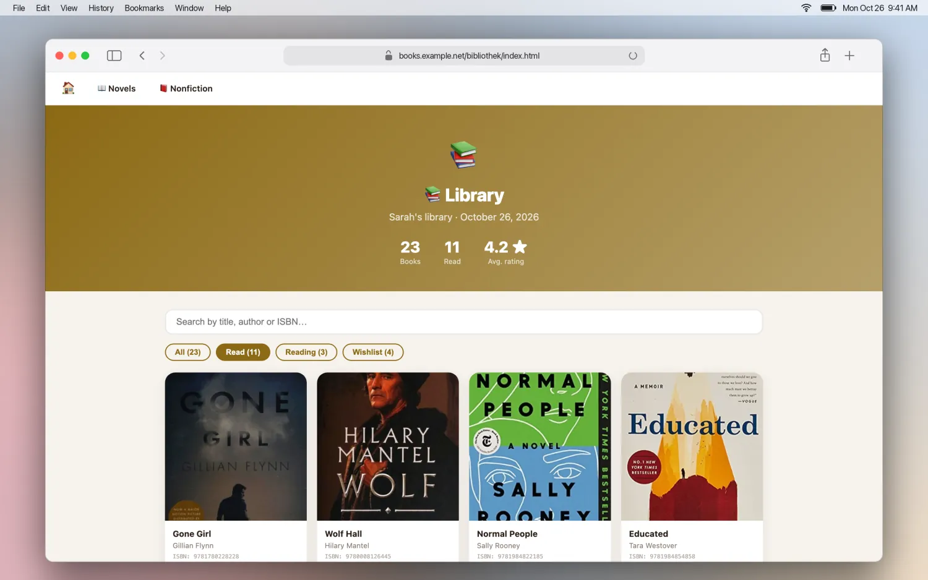Screen dimensions: 928x580
Task: Click the battery icon in menu bar
Action: tap(828, 8)
